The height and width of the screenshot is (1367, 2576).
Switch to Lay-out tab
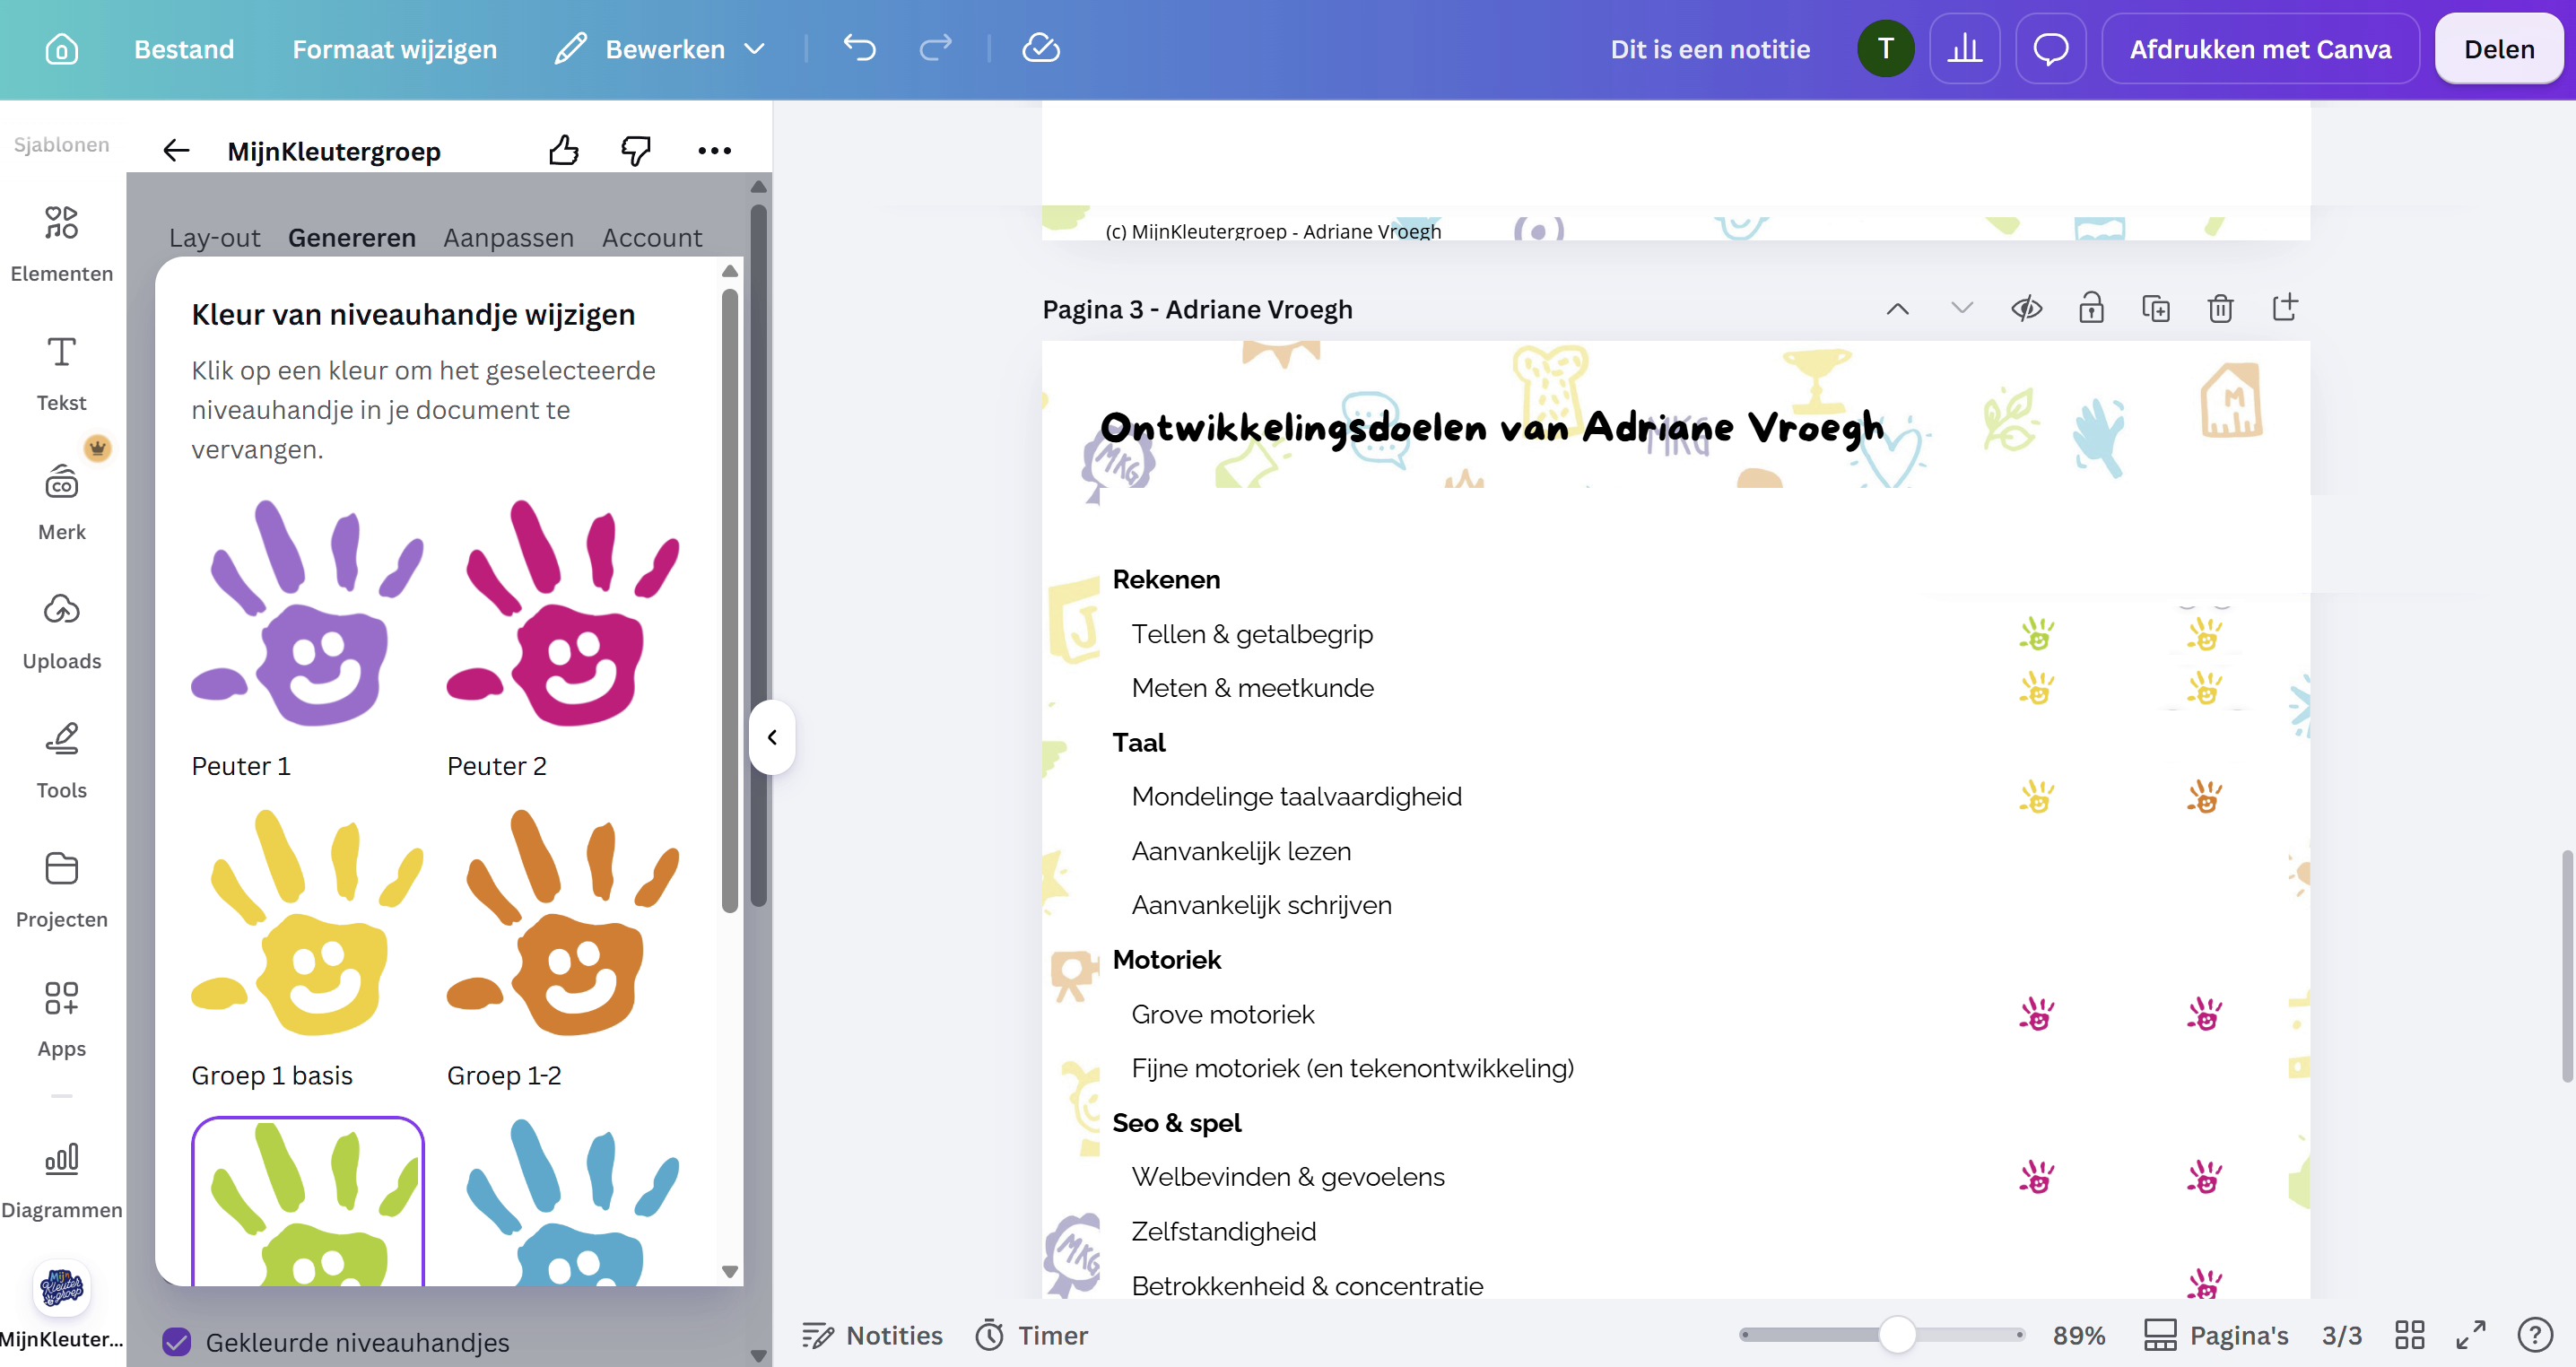coord(214,238)
